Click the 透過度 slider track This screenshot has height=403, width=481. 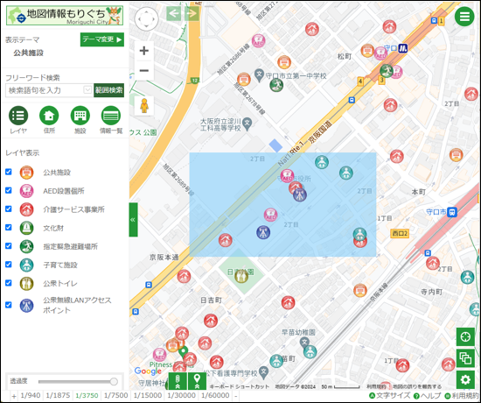point(75,381)
